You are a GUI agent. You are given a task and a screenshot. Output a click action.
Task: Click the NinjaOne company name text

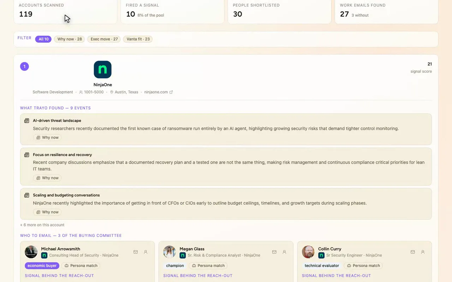103,85
